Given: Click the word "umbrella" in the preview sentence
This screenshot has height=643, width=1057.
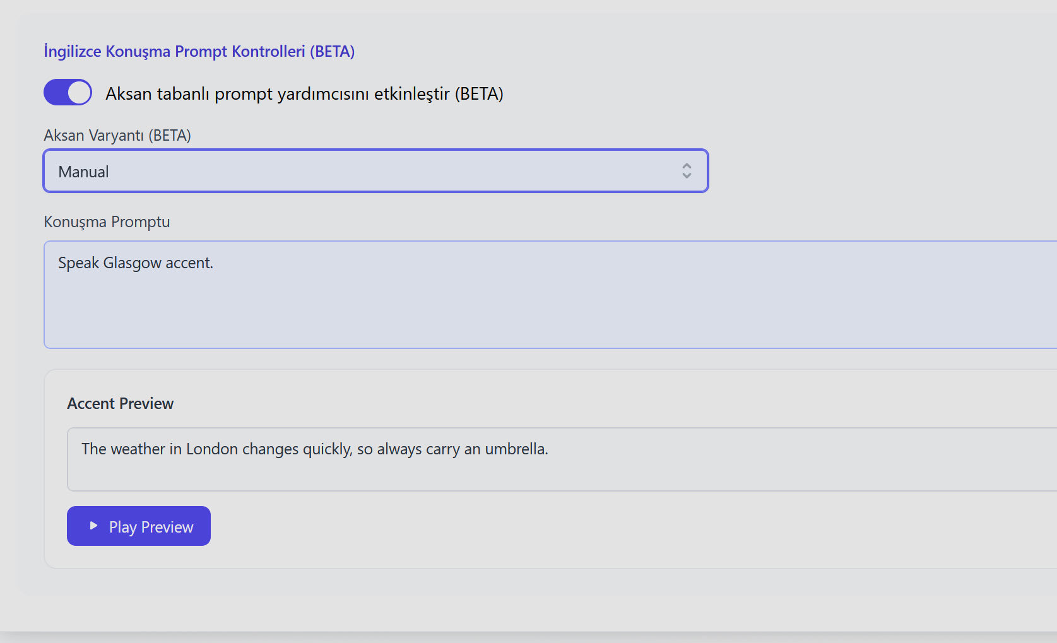Looking at the screenshot, I should (x=515, y=449).
